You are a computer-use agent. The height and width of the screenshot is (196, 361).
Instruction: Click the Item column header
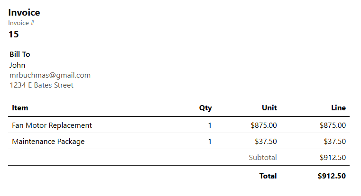click(20, 108)
